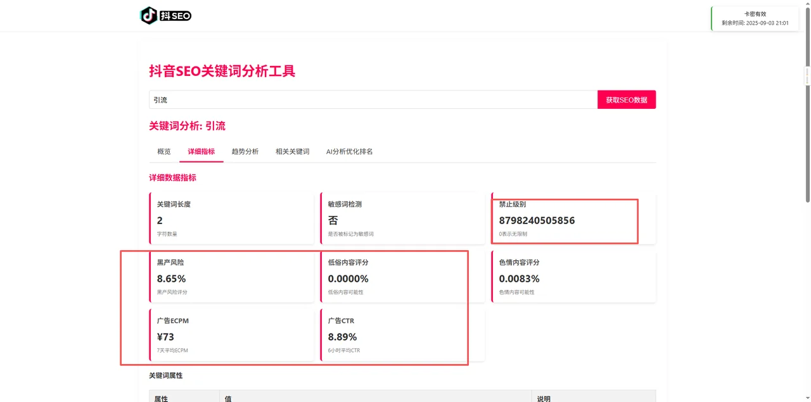The image size is (811, 402).
Task: Click the 低俗内容评分 card label
Action: [348, 263]
